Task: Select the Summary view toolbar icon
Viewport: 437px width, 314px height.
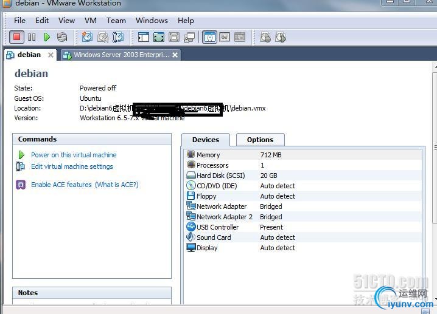Action: click(x=209, y=37)
